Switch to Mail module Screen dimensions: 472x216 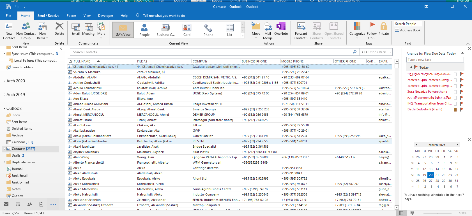[x=6, y=204]
